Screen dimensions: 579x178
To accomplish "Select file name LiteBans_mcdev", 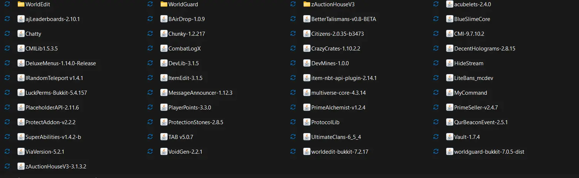I will point(474,78).
